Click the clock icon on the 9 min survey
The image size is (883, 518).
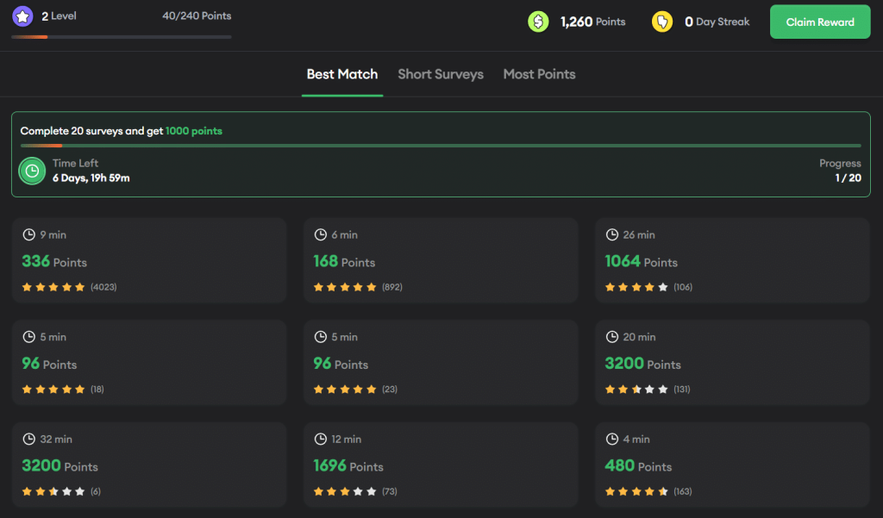coord(29,234)
